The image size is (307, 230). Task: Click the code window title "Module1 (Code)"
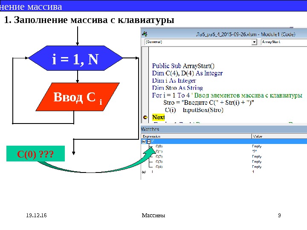pos(278,34)
